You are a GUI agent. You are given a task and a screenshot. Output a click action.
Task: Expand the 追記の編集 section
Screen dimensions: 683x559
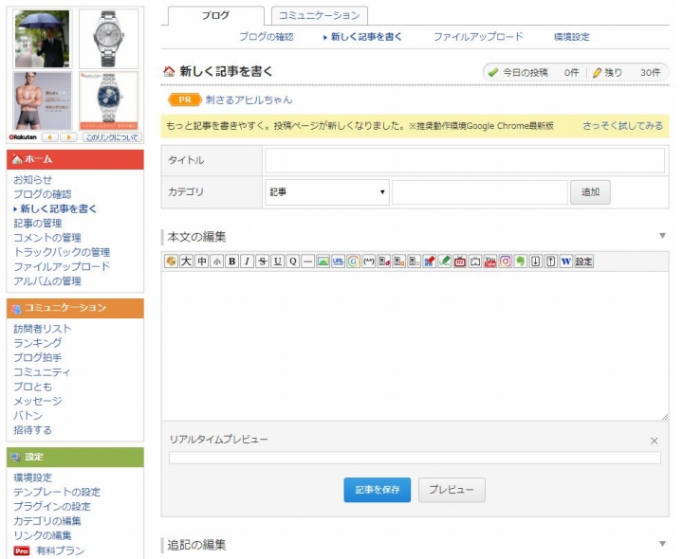point(662,544)
